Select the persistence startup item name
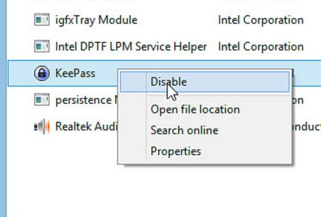Image resolution: width=321 pixels, height=217 pixels. 86,100
